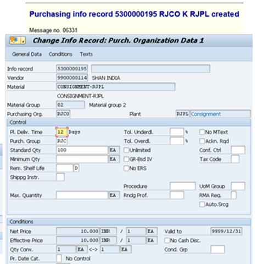
Task: Click the Minimum Qty input field
Action: 82,159
